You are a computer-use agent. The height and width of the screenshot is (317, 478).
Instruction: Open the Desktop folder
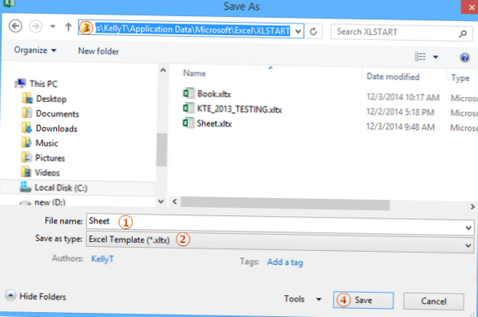44,99
